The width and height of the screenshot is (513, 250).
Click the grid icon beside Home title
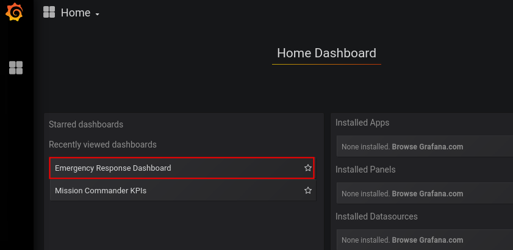[49, 12]
